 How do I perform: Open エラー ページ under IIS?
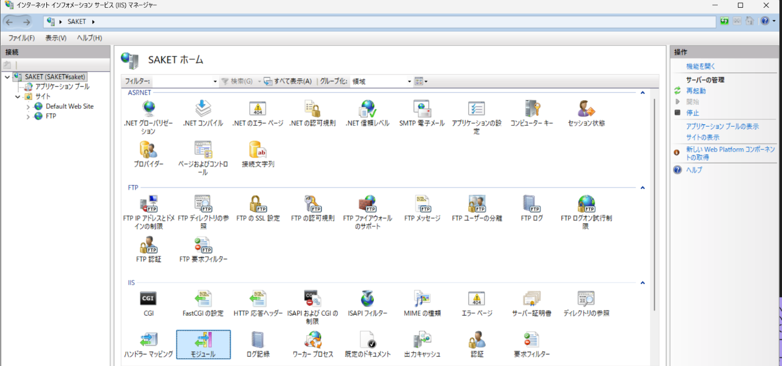pyautogui.click(x=476, y=304)
